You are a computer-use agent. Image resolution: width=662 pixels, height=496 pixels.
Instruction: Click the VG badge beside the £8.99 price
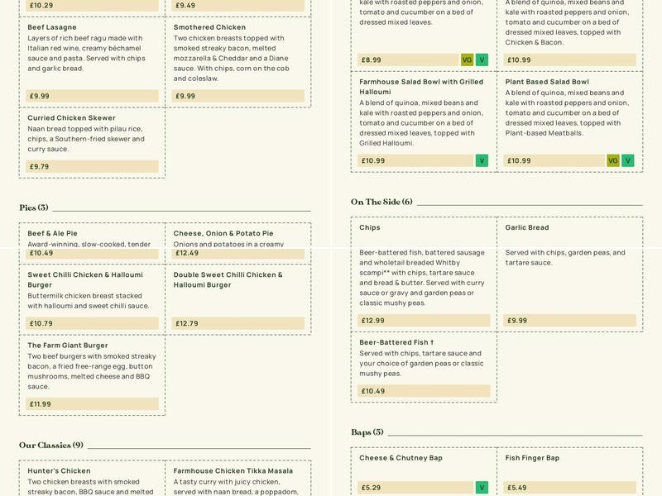467,60
